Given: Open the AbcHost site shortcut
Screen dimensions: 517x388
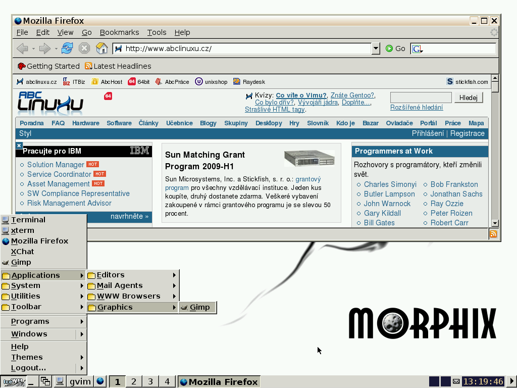Looking at the screenshot, I should [107, 82].
